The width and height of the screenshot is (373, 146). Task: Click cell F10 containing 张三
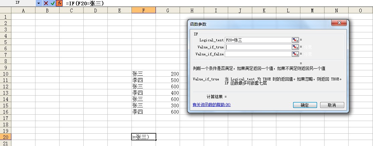(x=144, y=74)
